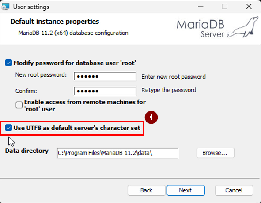Click the MariaDB seal logo
The height and width of the screenshot is (203, 261).
point(243,27)
